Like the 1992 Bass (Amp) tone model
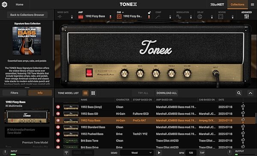The height and width of the screenshot is (156, 257). (x=243, y=106)
